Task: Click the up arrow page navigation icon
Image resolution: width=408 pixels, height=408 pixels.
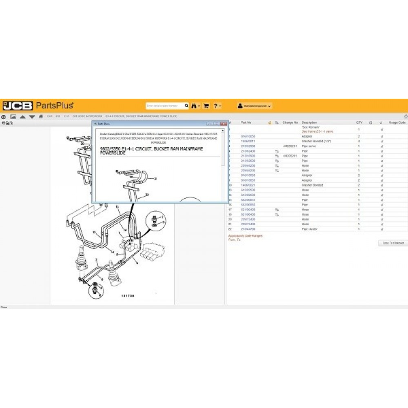Action: click(x=22, y=117)
